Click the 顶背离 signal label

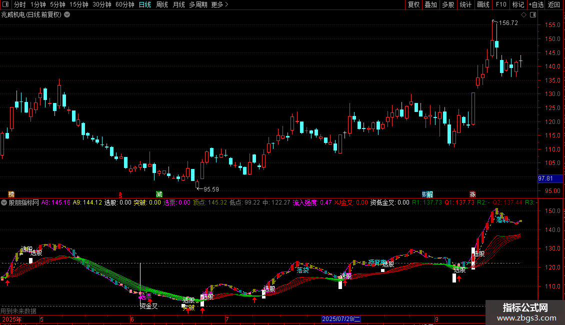click(x=377, y=262)
